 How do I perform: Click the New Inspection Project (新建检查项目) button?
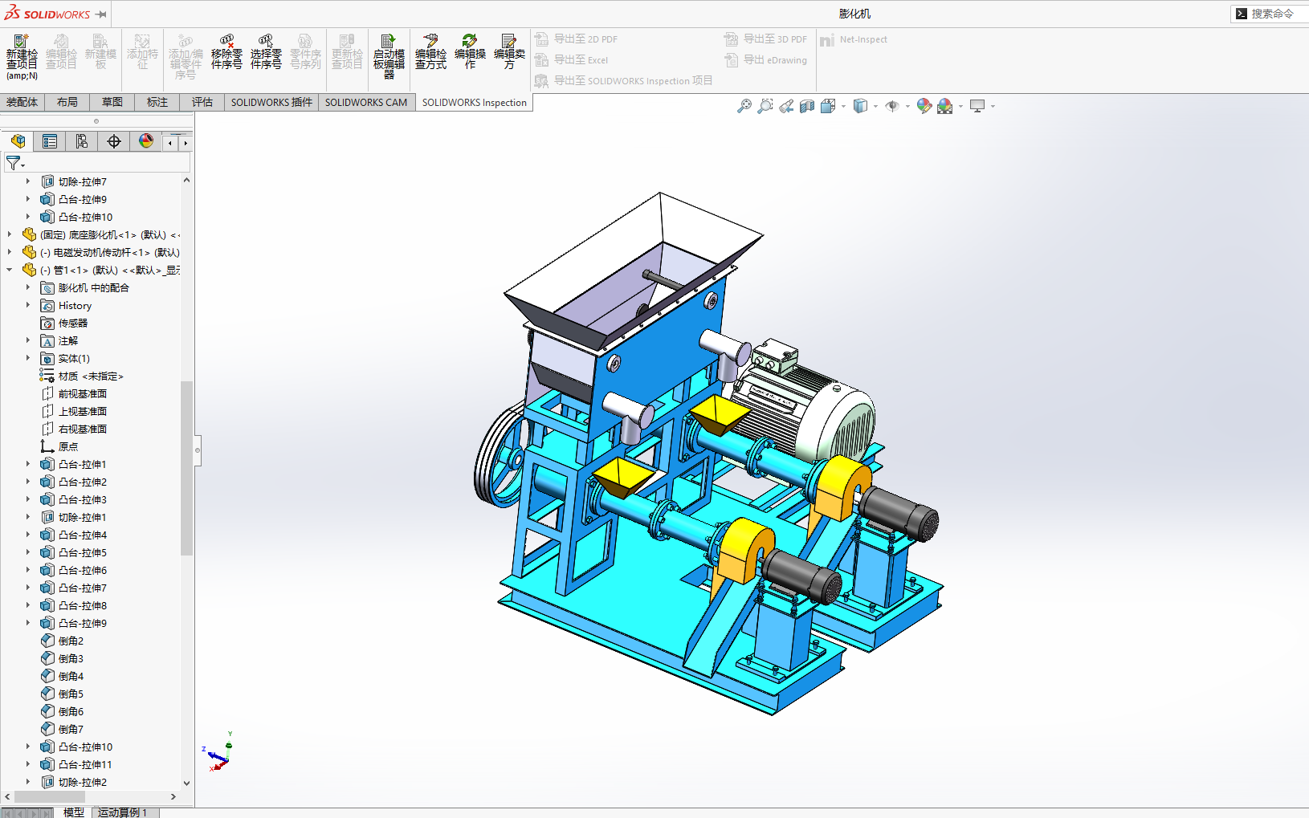point(22,56)
